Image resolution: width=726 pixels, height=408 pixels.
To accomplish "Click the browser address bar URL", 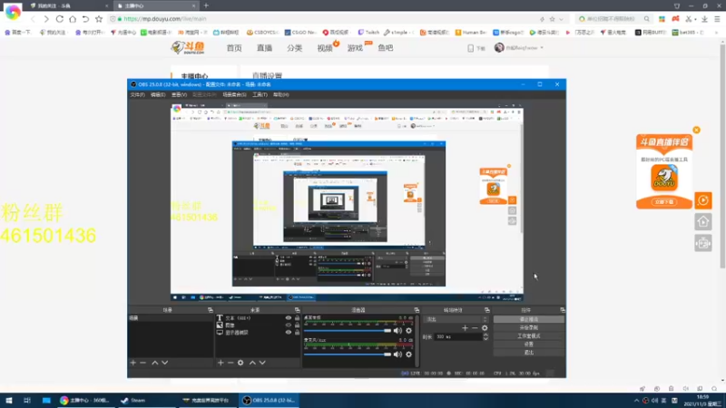I will coord(165,19).
